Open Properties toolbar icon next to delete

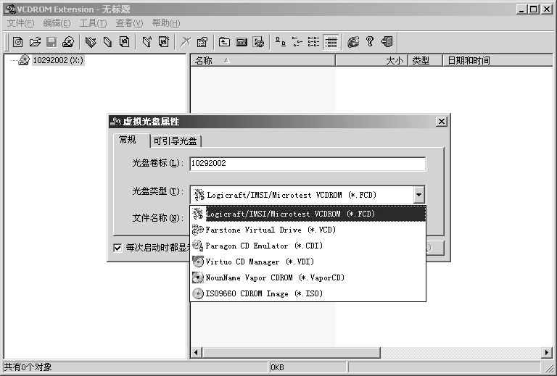click(202, 42)
